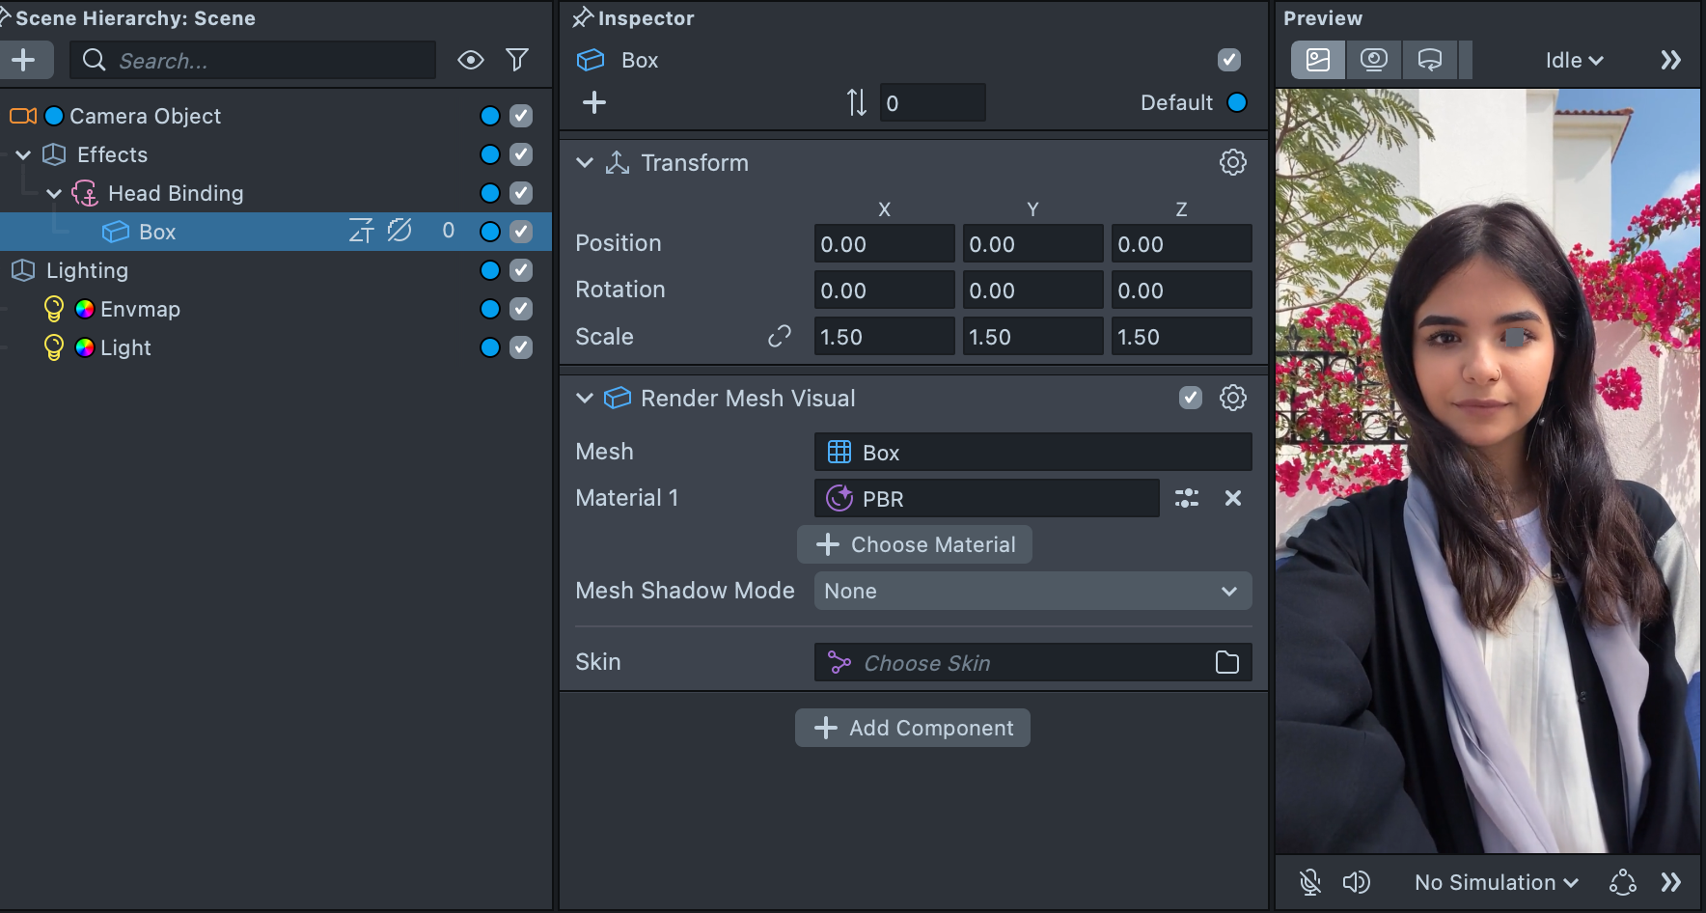The width and height of the screenshot is (1706, 913).
Task: Uncheck the Camera Object enabled checkbox
Action: point(521,116)
